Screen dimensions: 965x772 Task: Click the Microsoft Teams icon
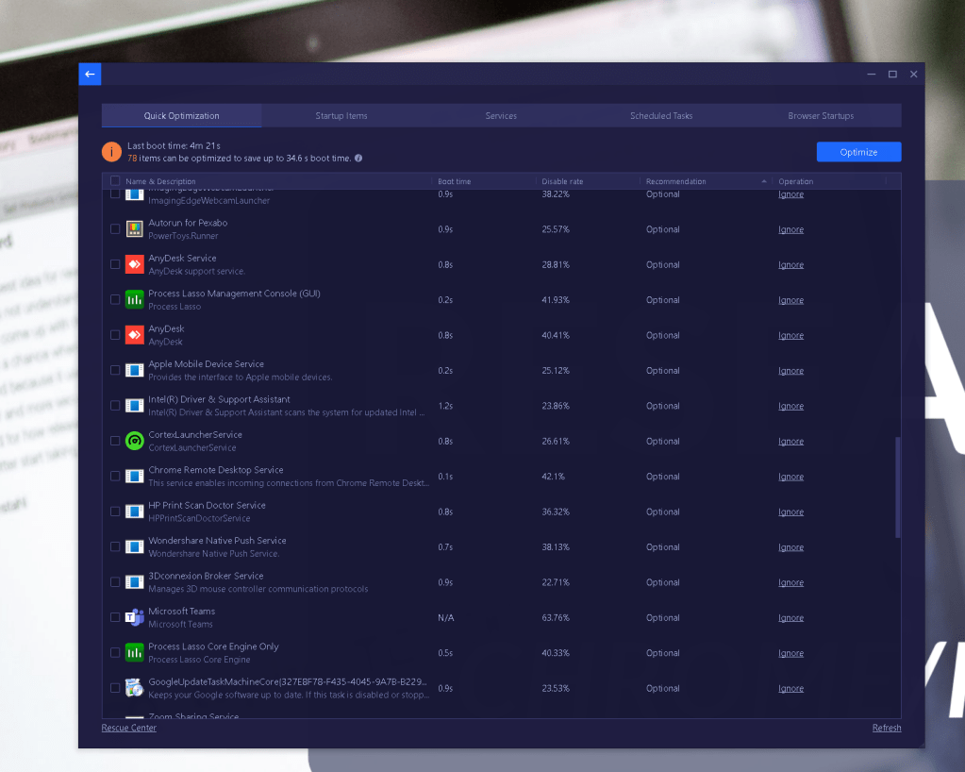click(135, 617)
